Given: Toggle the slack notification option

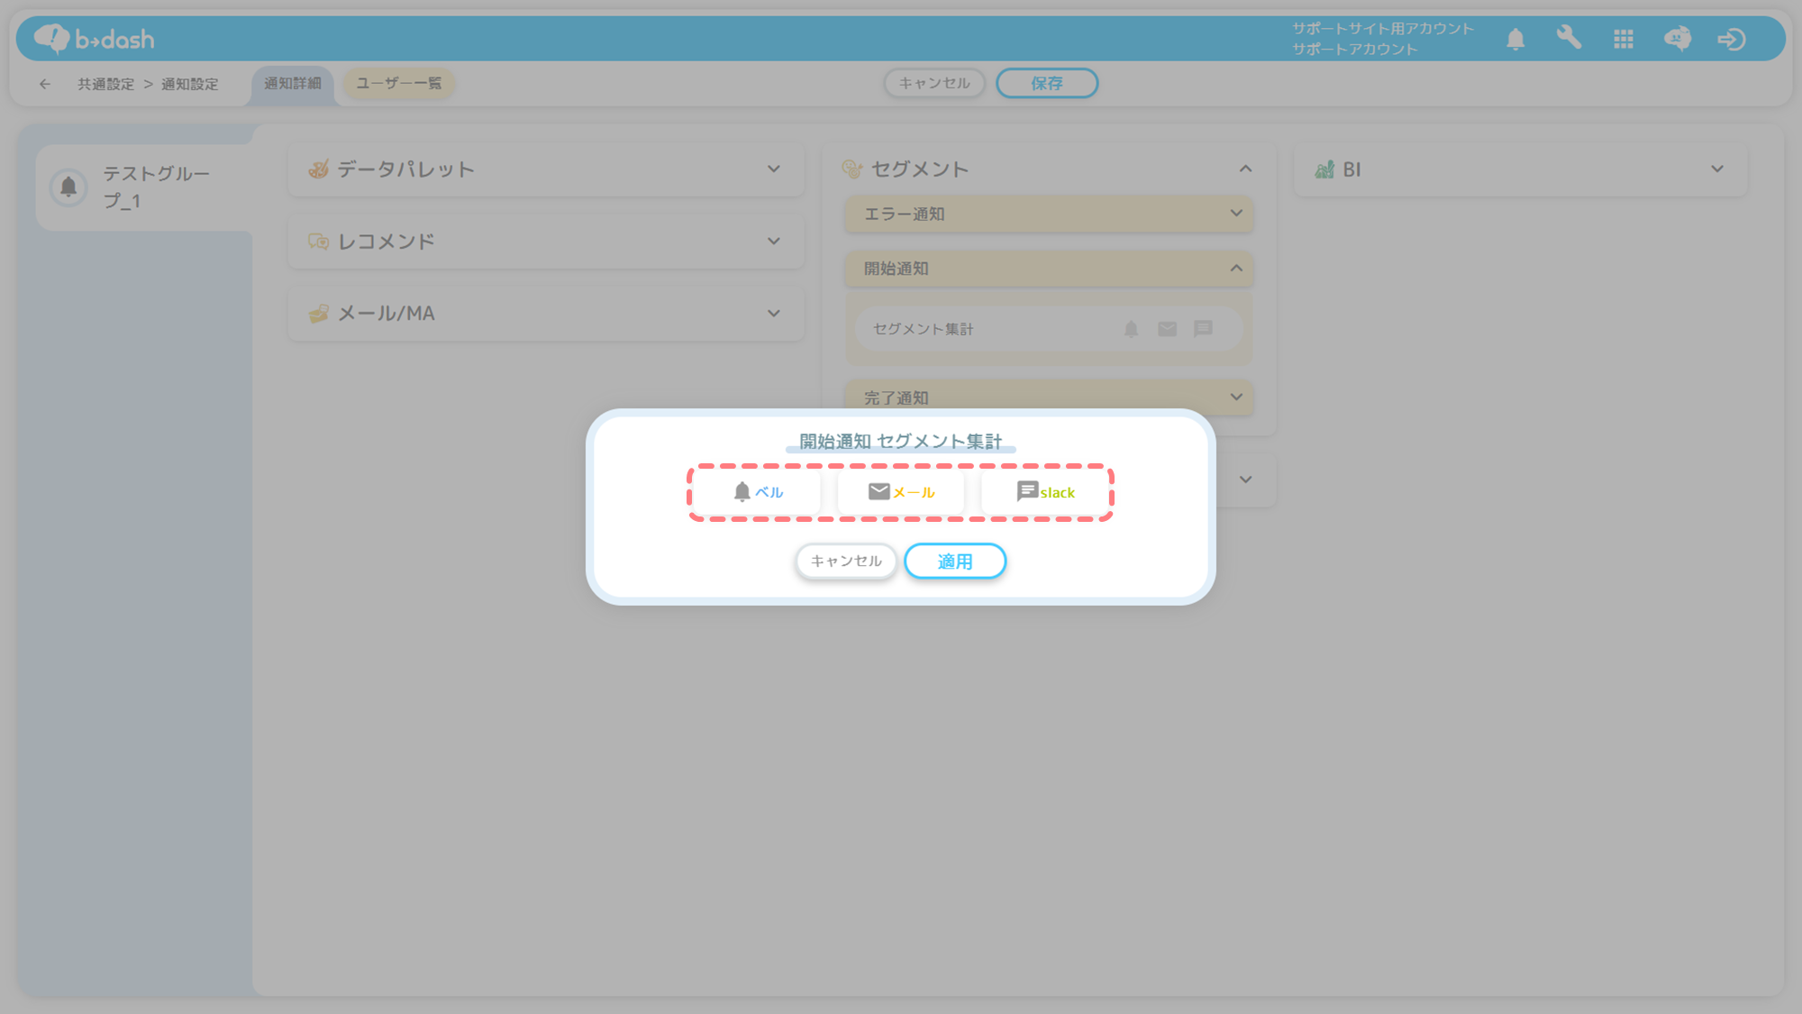Looking at the screenshot, I should point(1045,492).
